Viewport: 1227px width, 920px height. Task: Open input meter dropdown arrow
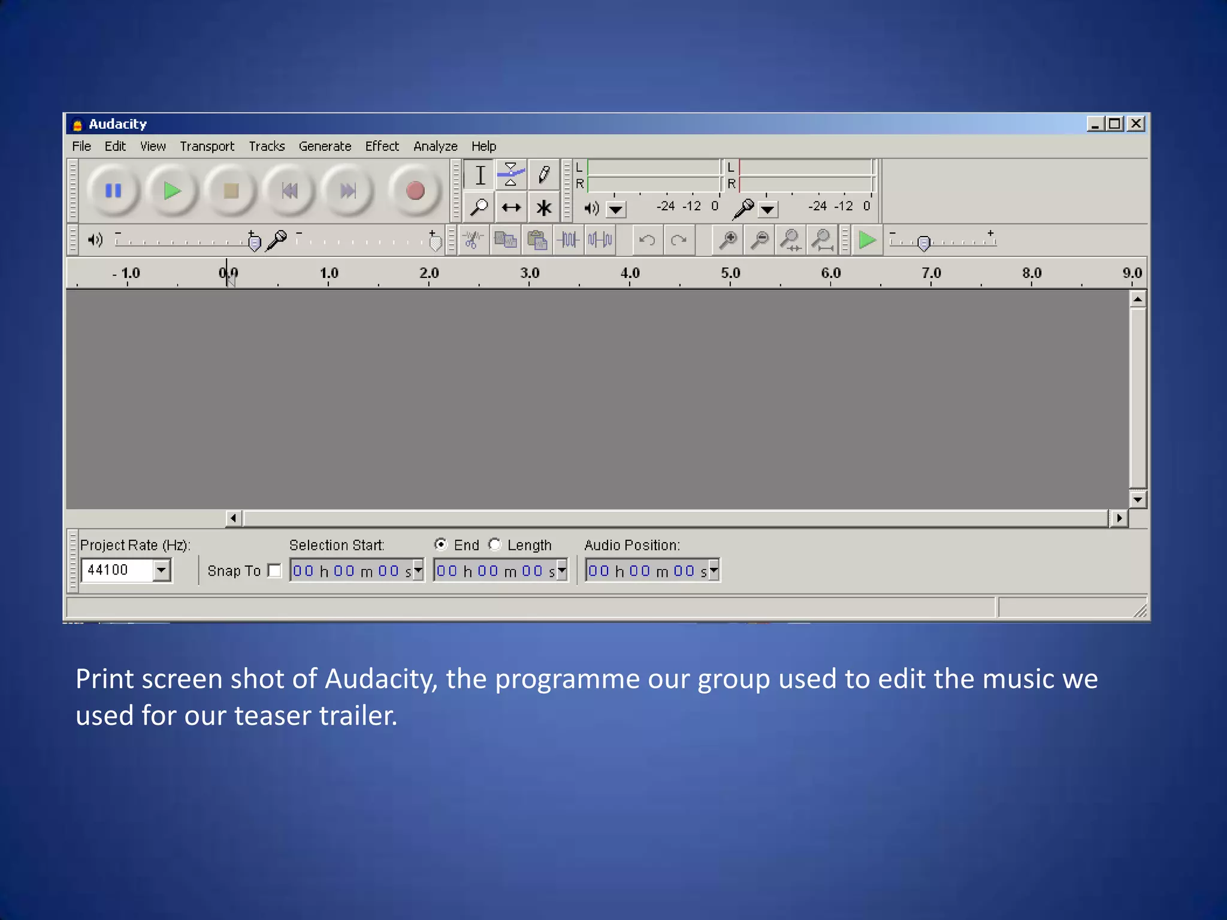pos(767,209)
